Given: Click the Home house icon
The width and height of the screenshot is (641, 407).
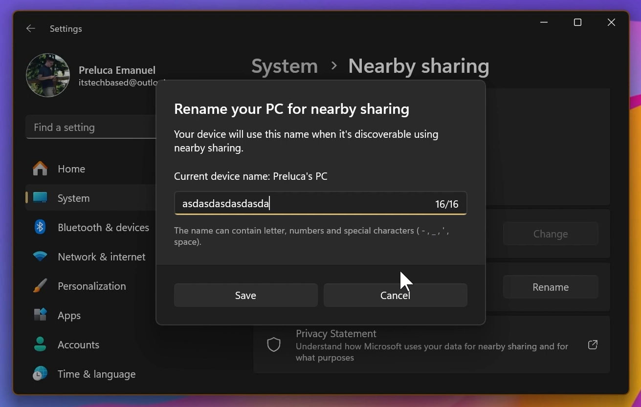Looking at the screenshot, I should point(40,168).
